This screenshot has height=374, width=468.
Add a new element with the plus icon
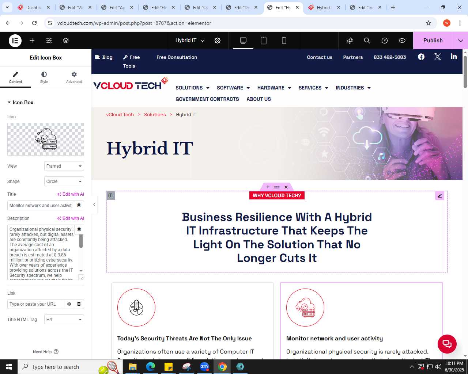(32, 41)
